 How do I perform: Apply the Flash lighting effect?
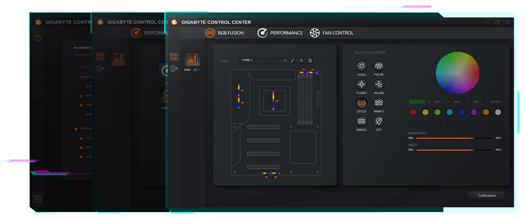click(361, 84)
